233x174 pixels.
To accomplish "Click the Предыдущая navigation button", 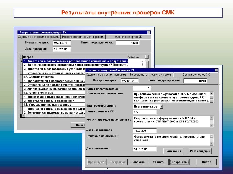I will pos(97,162).
